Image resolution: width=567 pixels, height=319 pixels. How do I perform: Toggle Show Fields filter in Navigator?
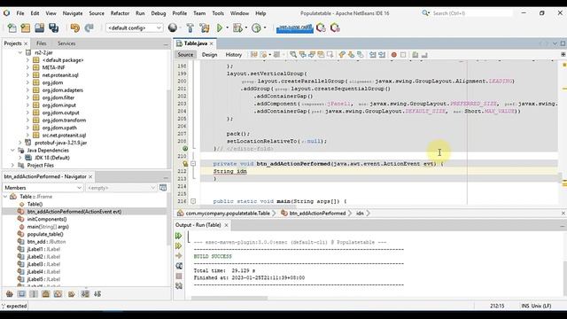21,294
